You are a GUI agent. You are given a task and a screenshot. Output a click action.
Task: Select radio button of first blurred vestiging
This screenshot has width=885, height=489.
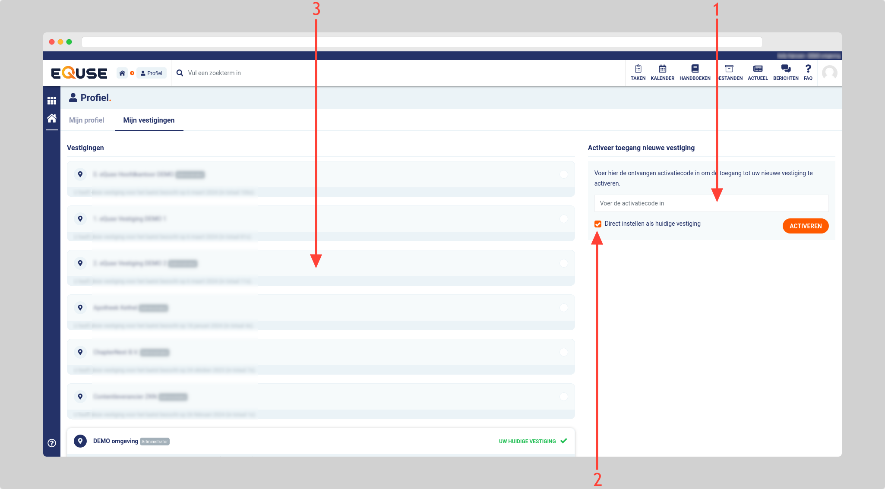point(563,174)
